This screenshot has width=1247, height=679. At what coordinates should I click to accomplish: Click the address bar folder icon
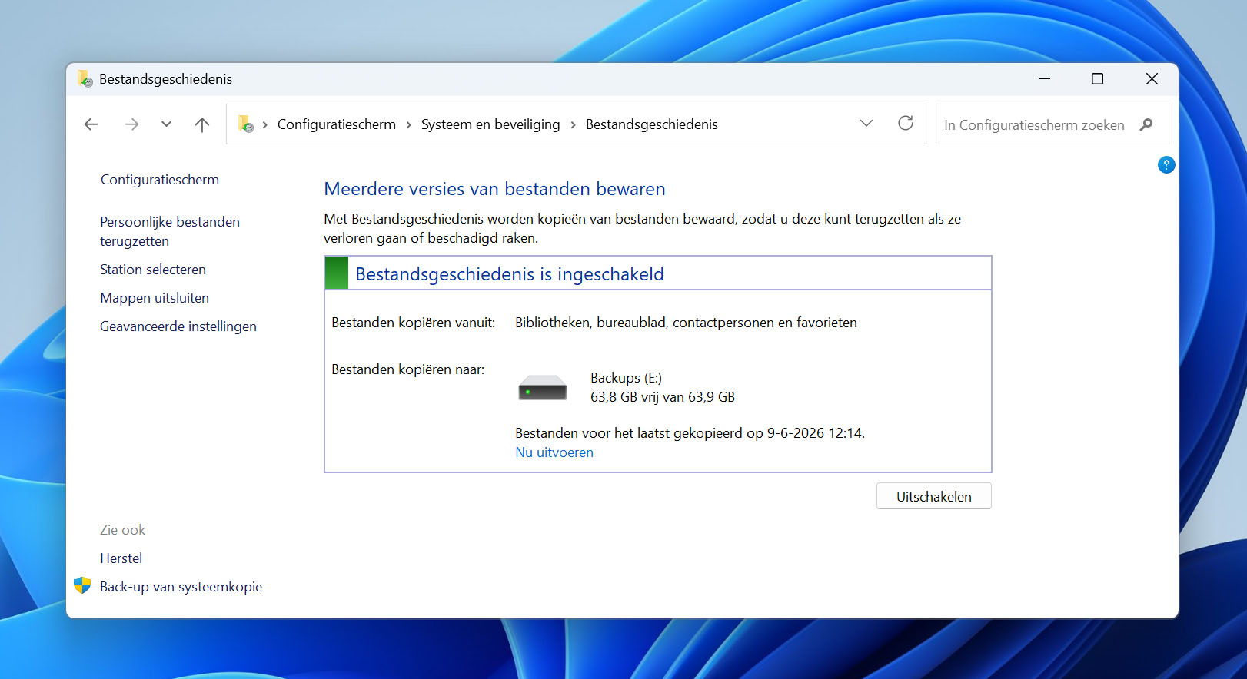click(245, 124)
